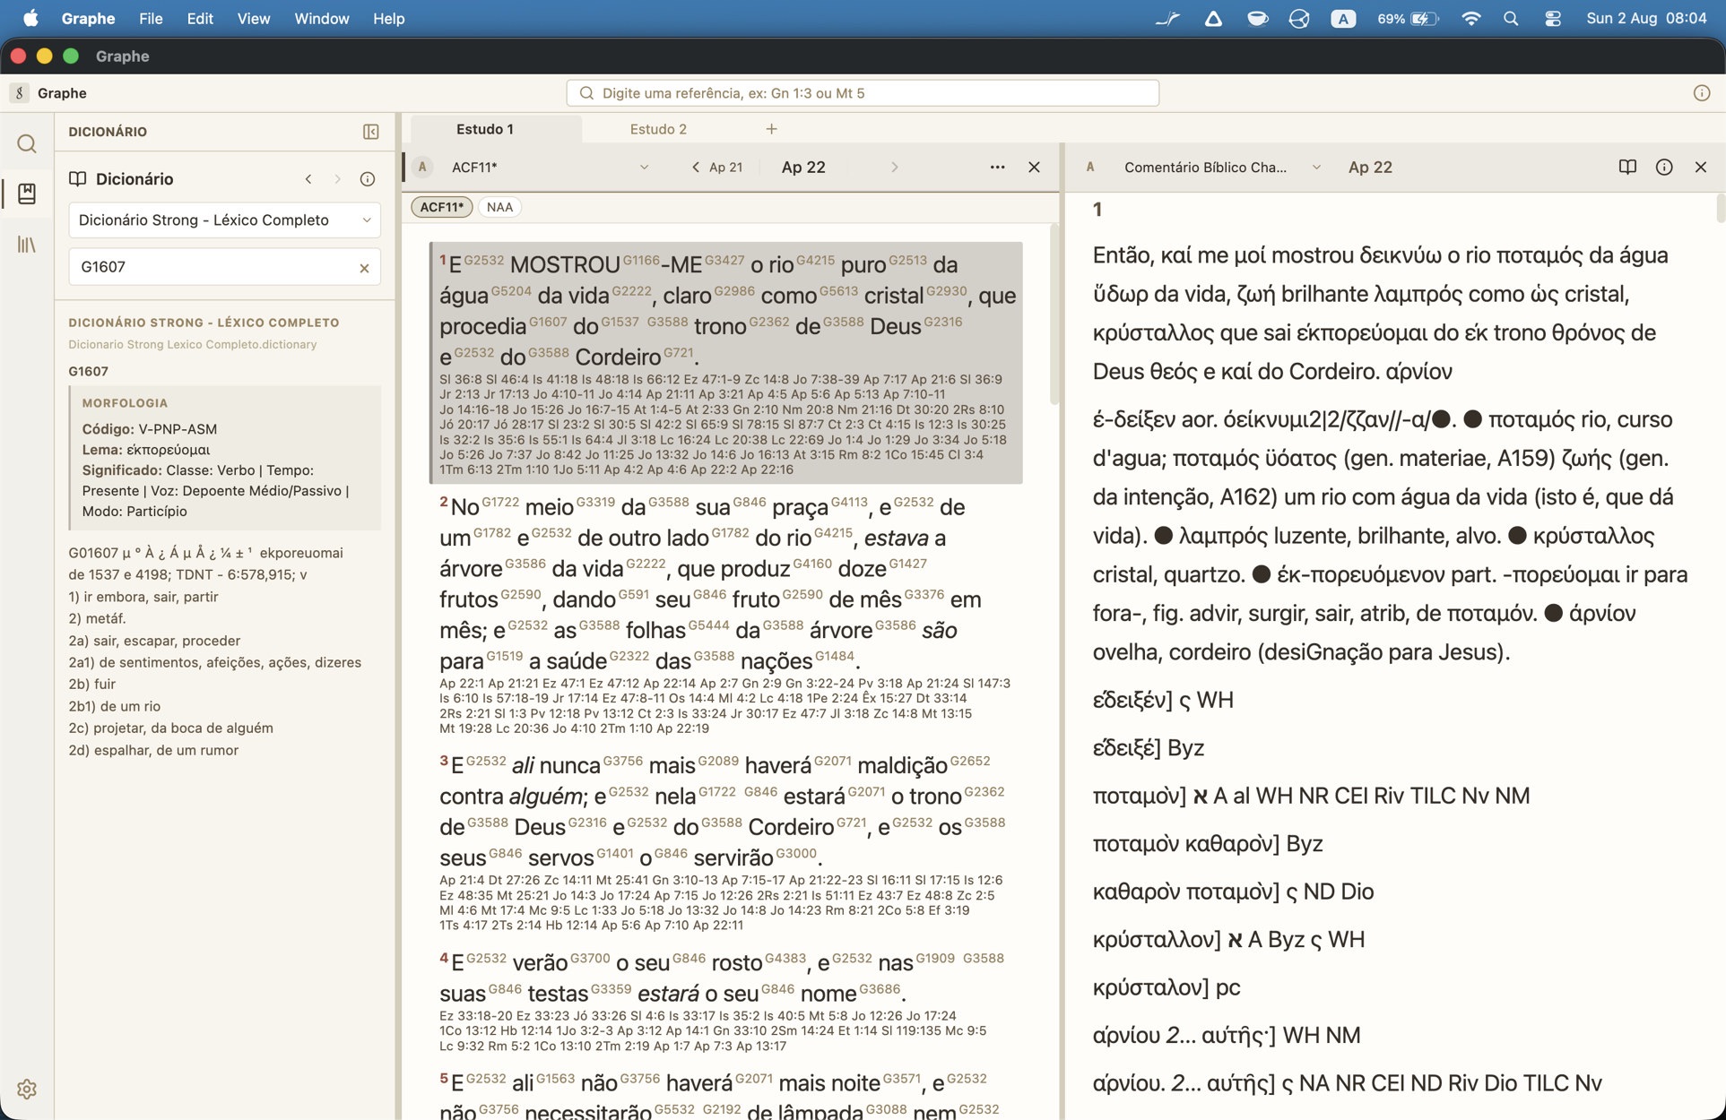Viewport: 1726px width, 1120px height.
Task: Open app info icon in toolbar
Action: [x=1701, y=93]
